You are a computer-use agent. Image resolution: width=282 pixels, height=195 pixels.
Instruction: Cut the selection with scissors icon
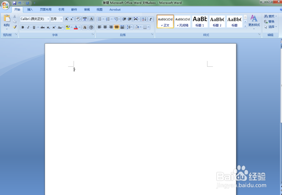point(15,16)
